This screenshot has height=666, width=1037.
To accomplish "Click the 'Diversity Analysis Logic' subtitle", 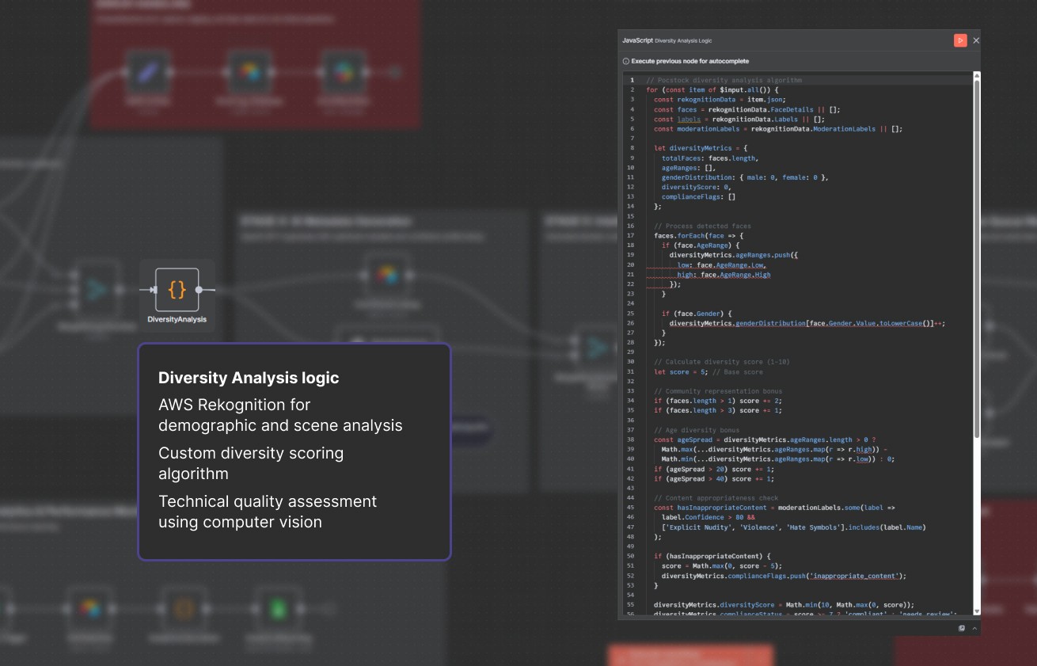I will 683,40.
